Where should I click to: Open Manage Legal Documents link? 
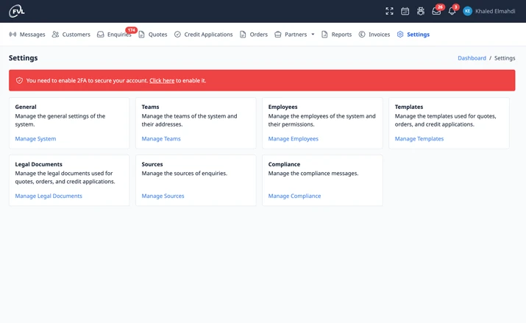[49, 196]
